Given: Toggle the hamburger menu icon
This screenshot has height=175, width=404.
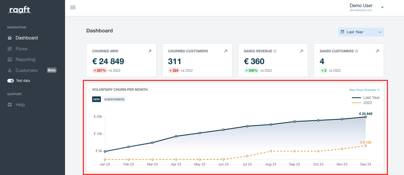Looking at the screenshot, I should (73, 7).
